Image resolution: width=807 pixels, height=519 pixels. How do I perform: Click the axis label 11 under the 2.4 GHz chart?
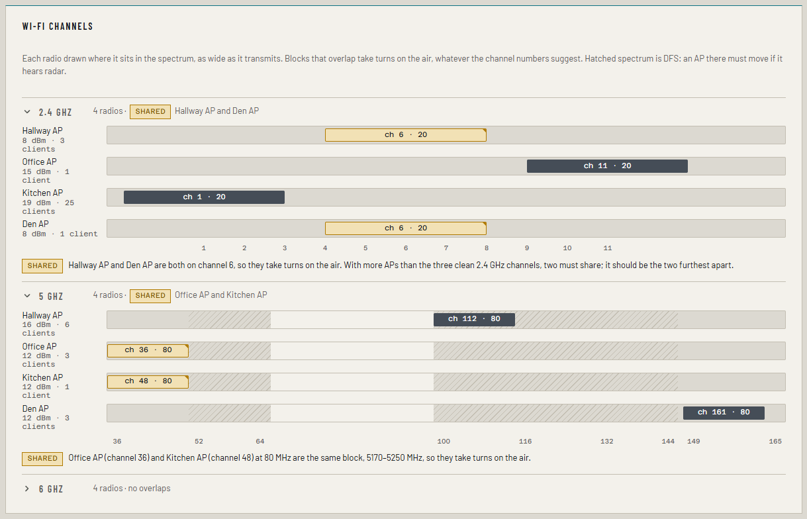(608, 248)
